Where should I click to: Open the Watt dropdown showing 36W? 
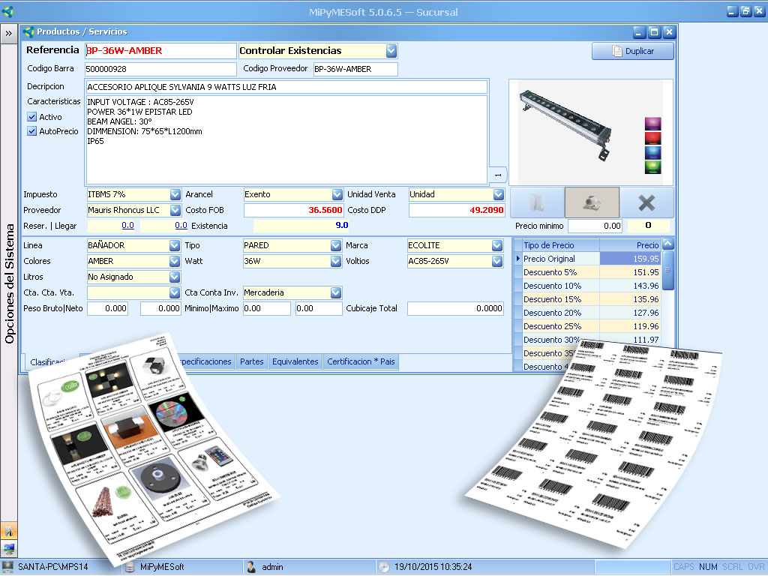tap(335, 261)
